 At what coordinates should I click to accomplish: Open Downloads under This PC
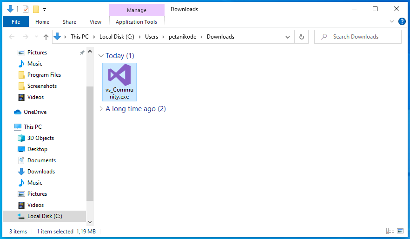point(41,172)
